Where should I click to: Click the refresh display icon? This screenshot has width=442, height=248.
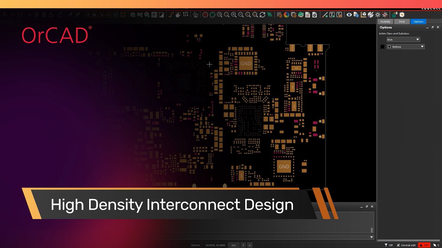pyautogui.click(x=262, y=15)
